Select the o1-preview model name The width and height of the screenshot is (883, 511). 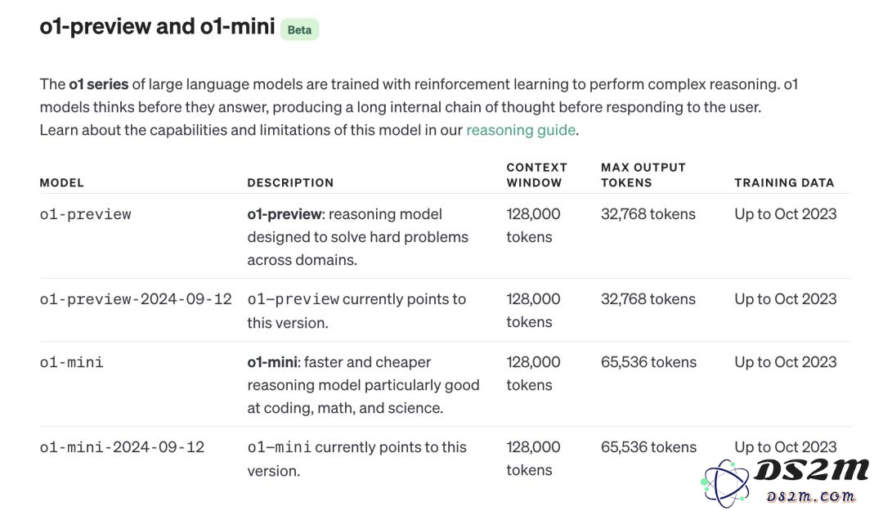(x=85, y=215)
